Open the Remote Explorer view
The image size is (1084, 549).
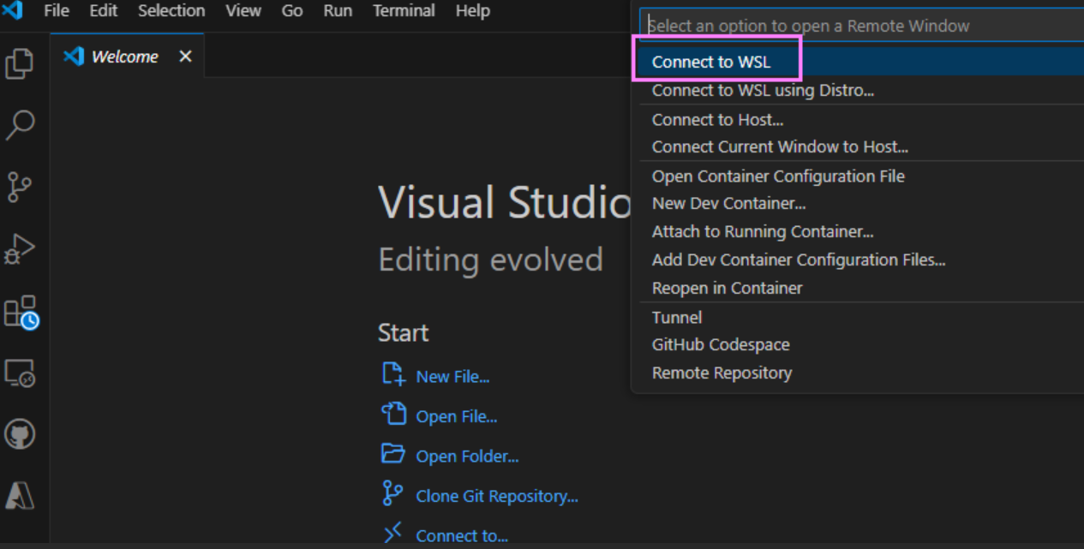(20, 373)
